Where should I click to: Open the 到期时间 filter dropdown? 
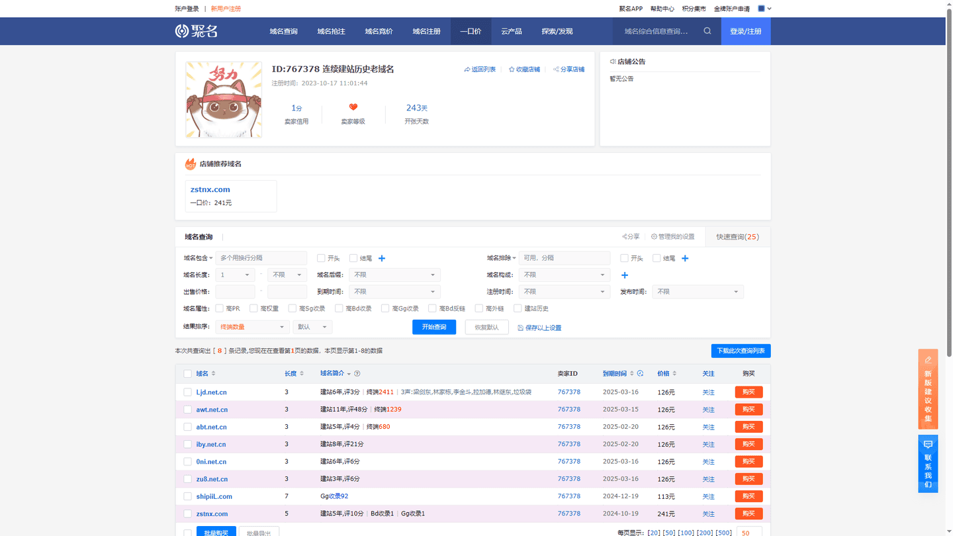click(x=394, y=292)
